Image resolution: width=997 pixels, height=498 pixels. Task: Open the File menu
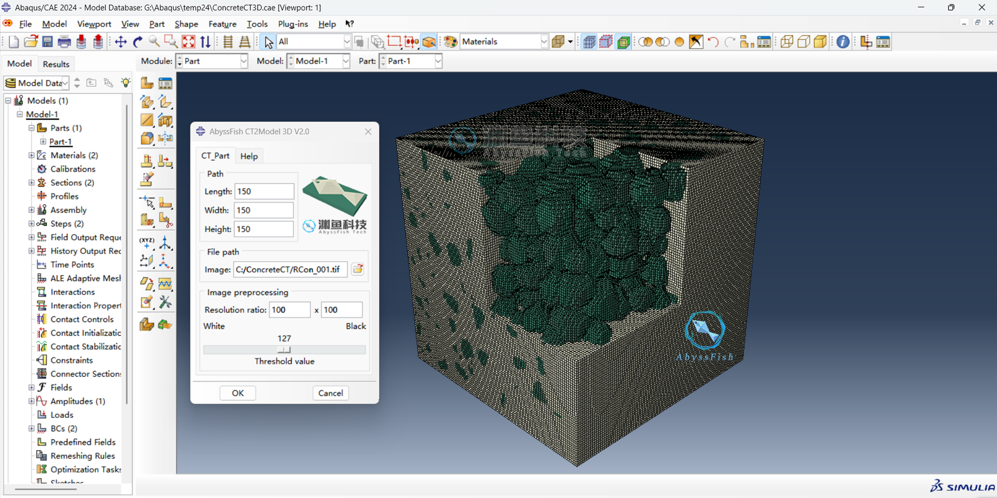point(25,24)
